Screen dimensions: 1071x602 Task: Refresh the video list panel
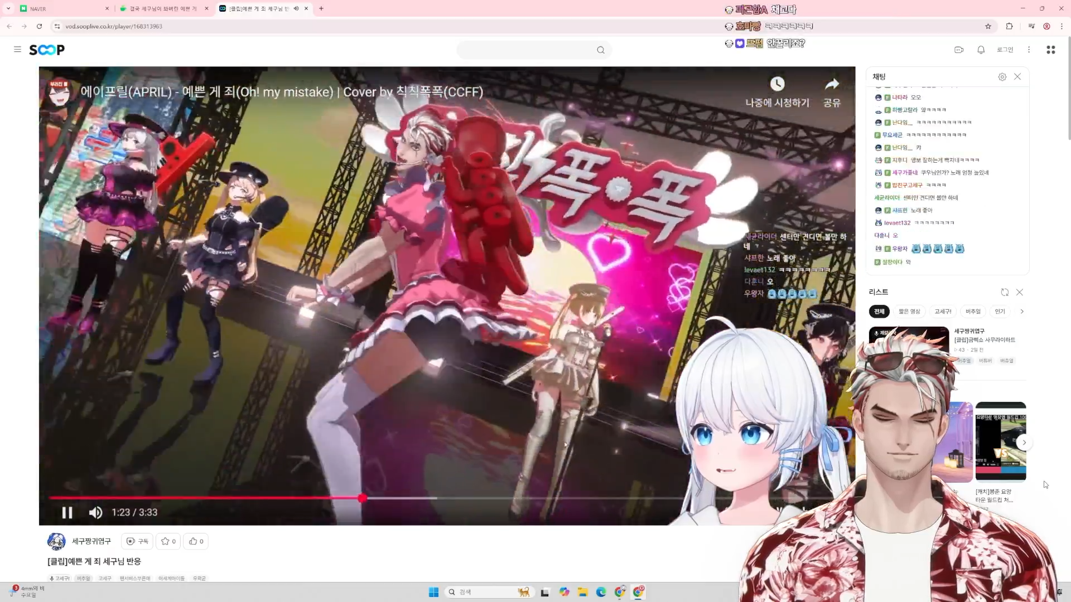click(1004, 292)
